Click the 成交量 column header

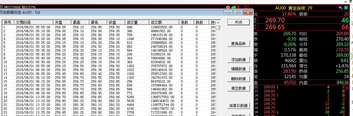[137, 22]
